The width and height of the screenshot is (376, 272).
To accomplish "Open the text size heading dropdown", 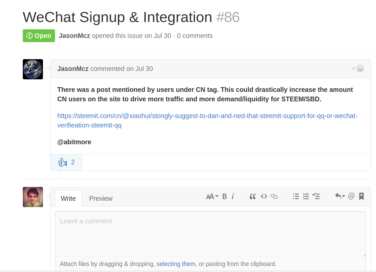I will click(212, 196).
